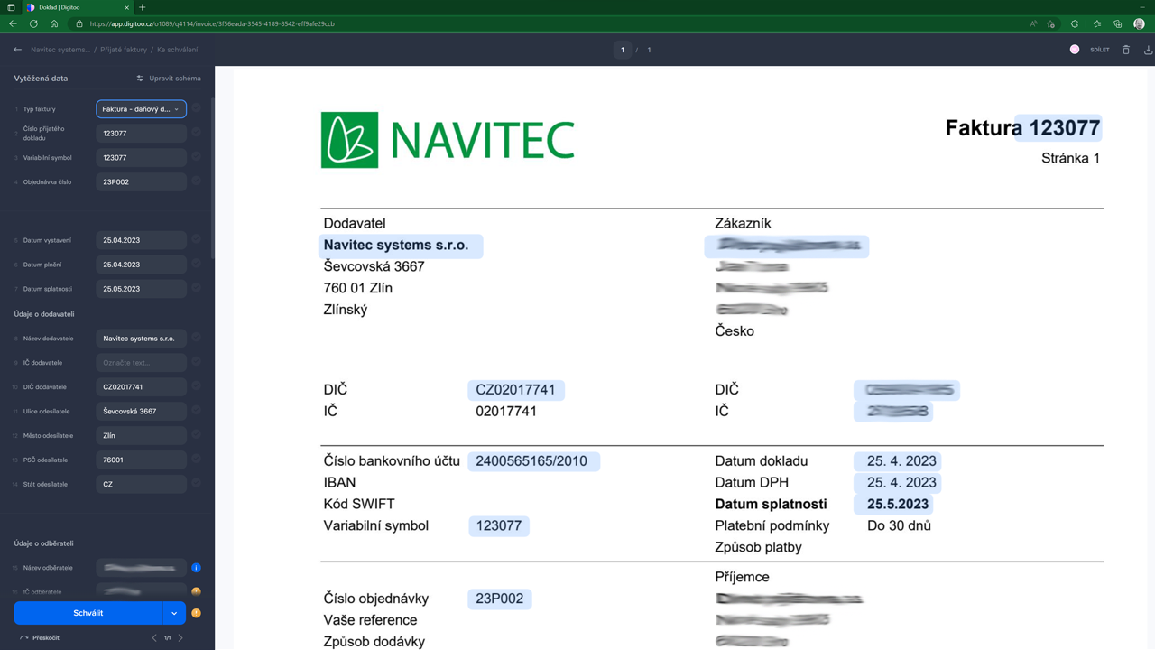
Task: Open the Favorites list
Action: (1096, 23)
